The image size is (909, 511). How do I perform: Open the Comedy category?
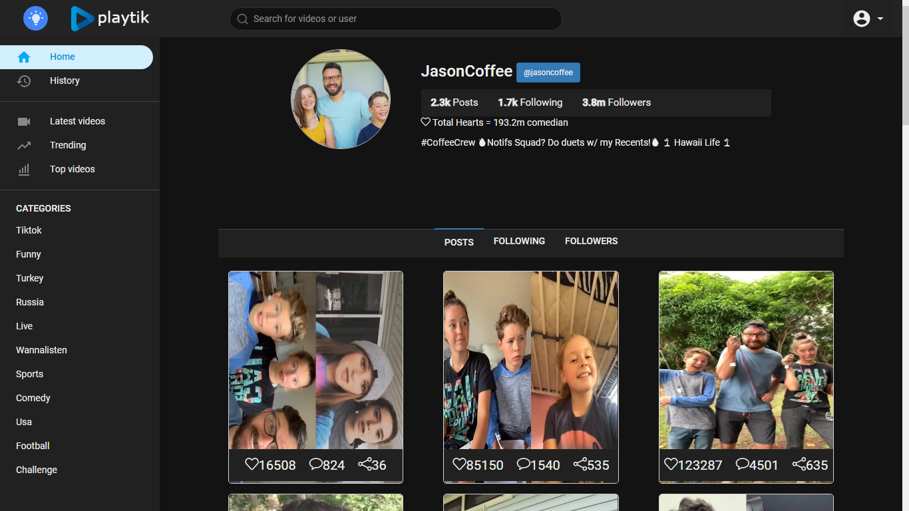coord(33,397)
